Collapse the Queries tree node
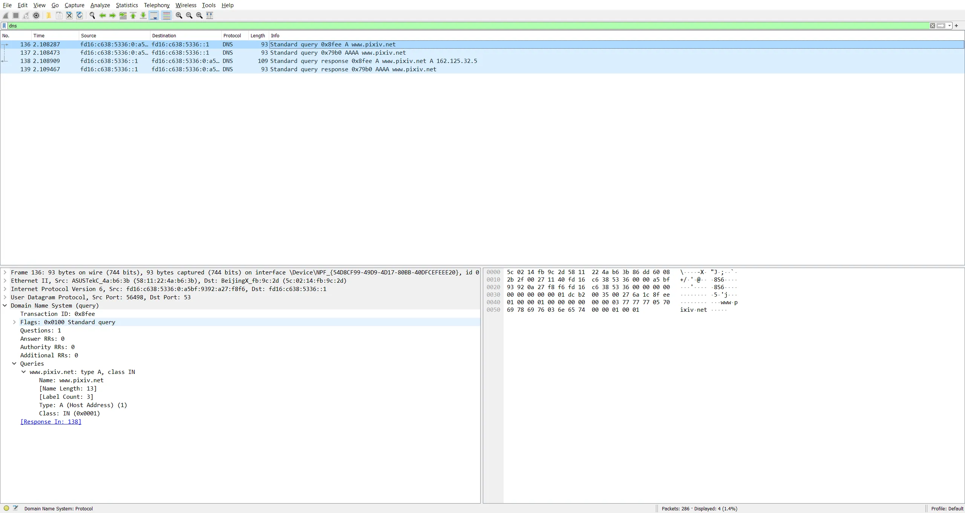 [14, 363]
